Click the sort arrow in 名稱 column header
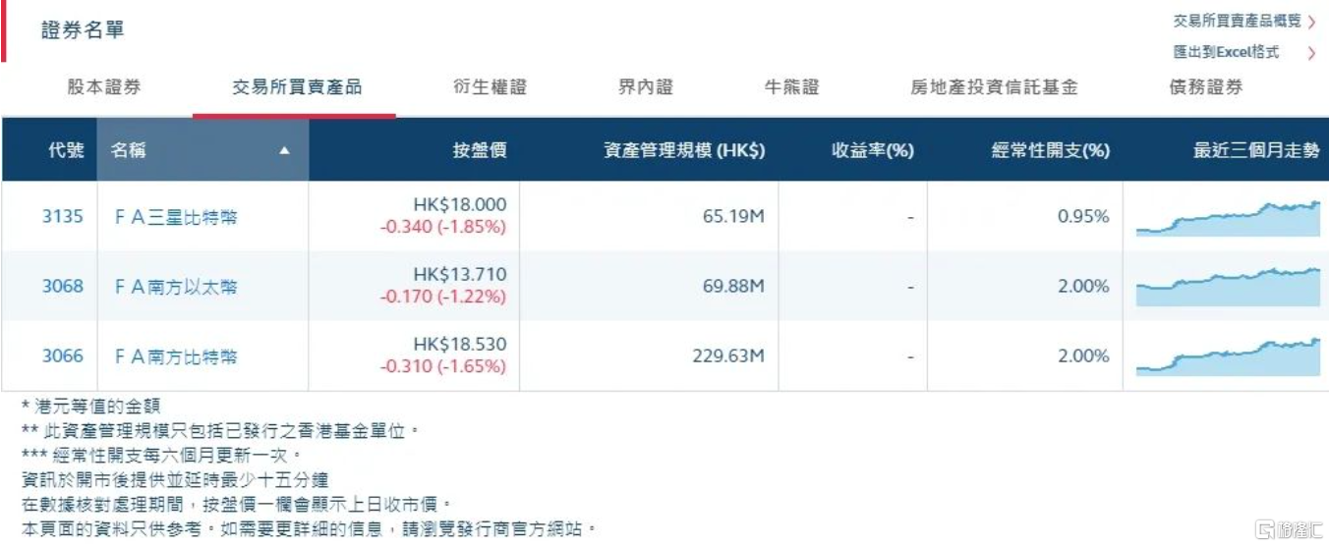The image size is (1329, 546). point(284,151)
